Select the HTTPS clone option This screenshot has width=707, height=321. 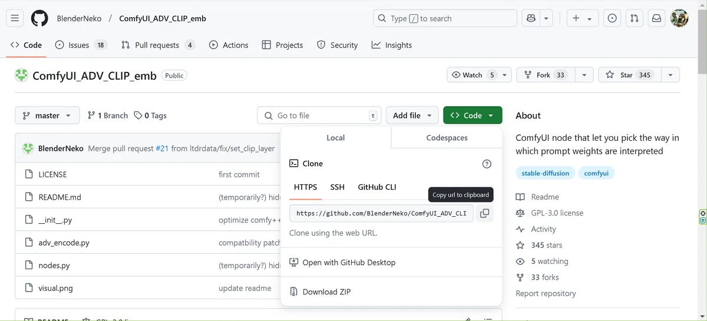pos(305,187)
